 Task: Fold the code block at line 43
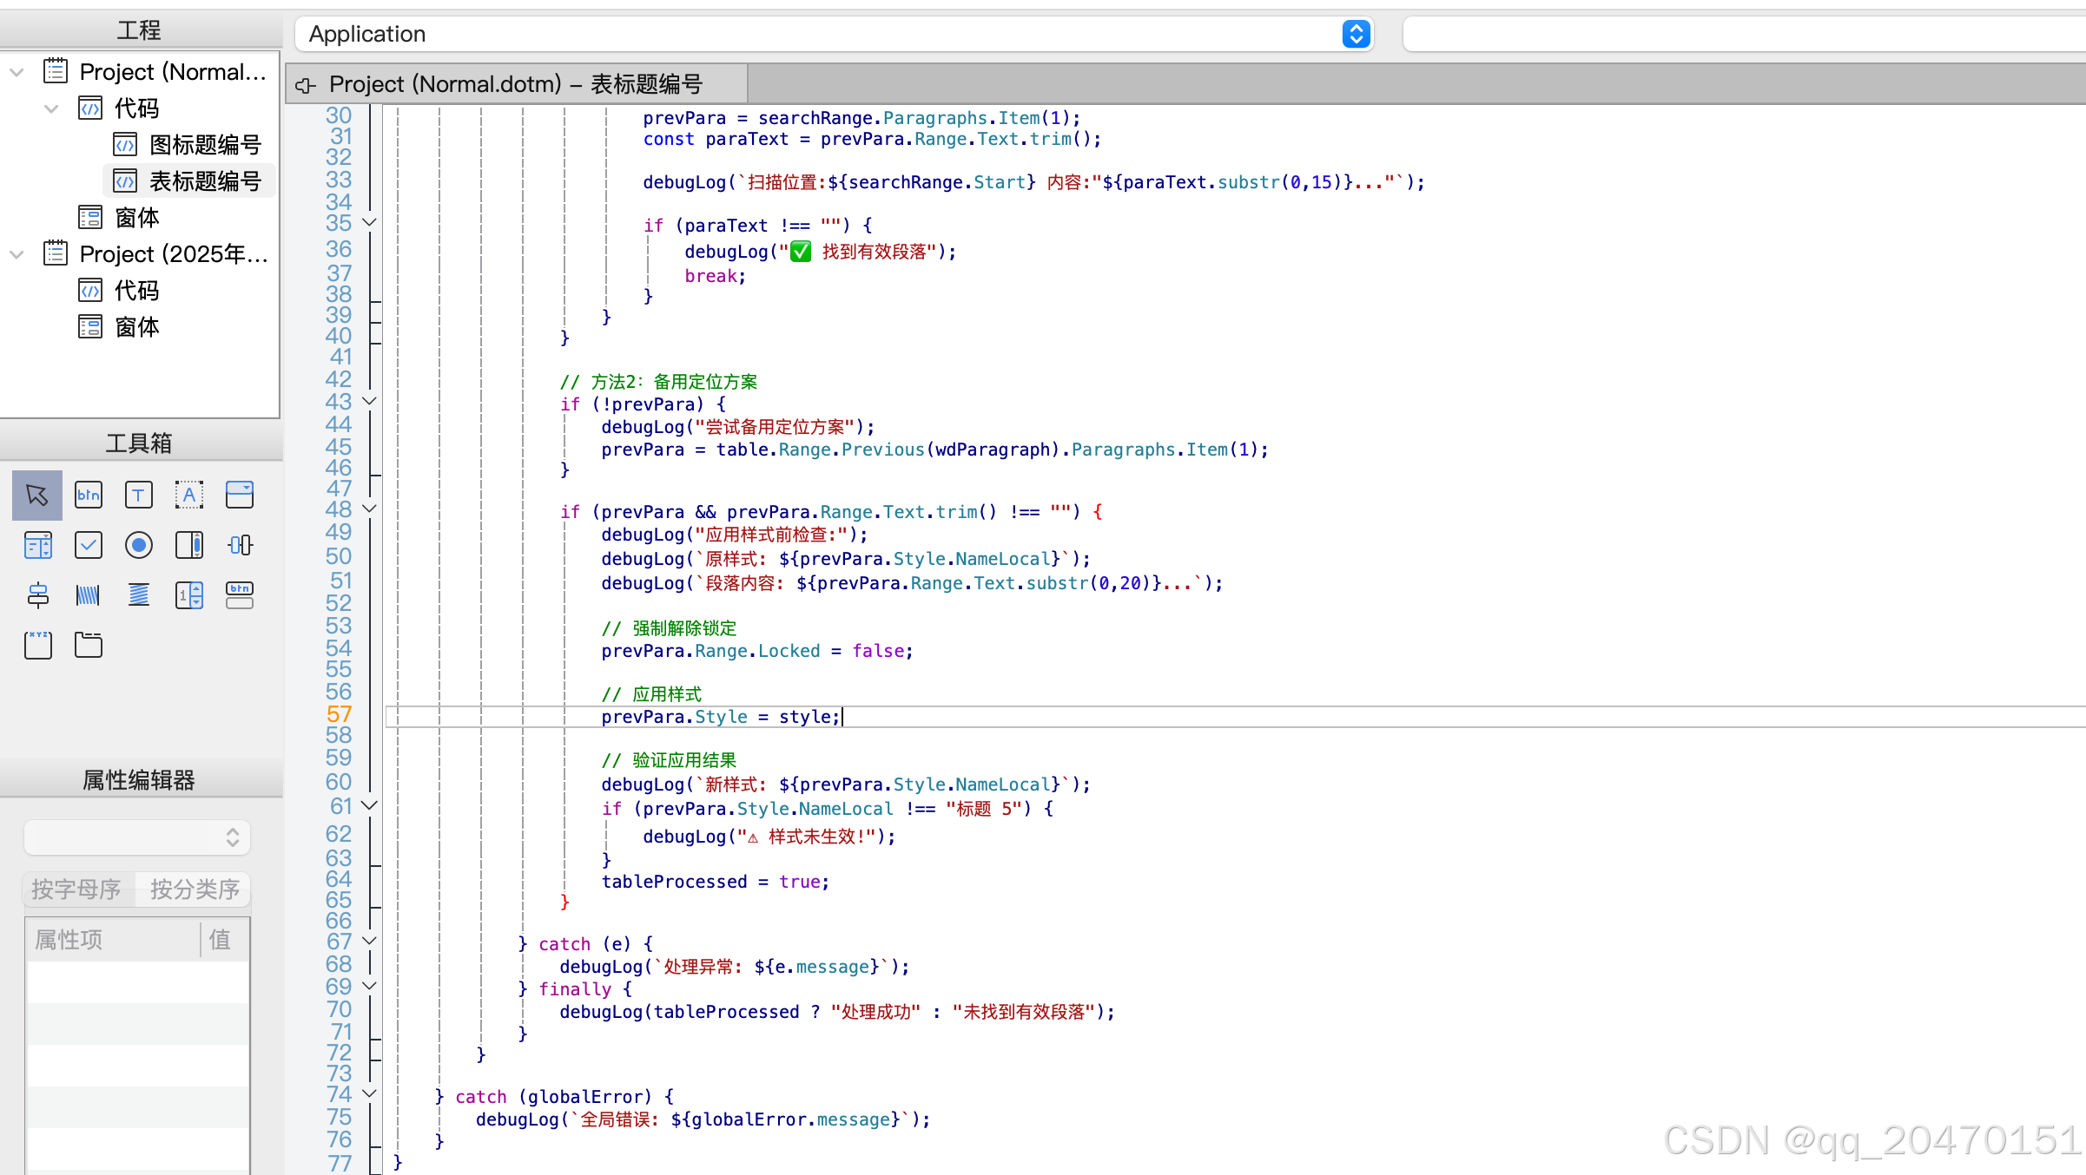click(369, 401)
